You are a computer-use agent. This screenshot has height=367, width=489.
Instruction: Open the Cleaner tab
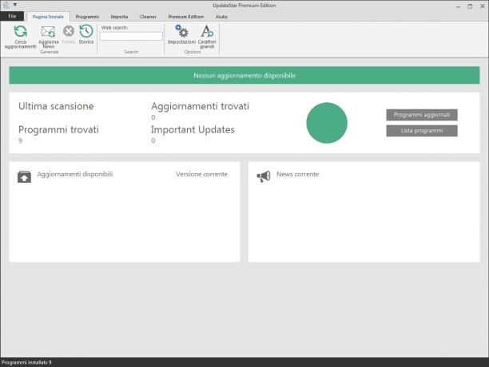pyautogui.click(x=148, y=17)
